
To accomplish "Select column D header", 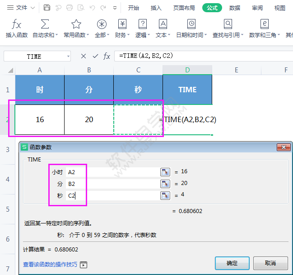I will point(187,70).
